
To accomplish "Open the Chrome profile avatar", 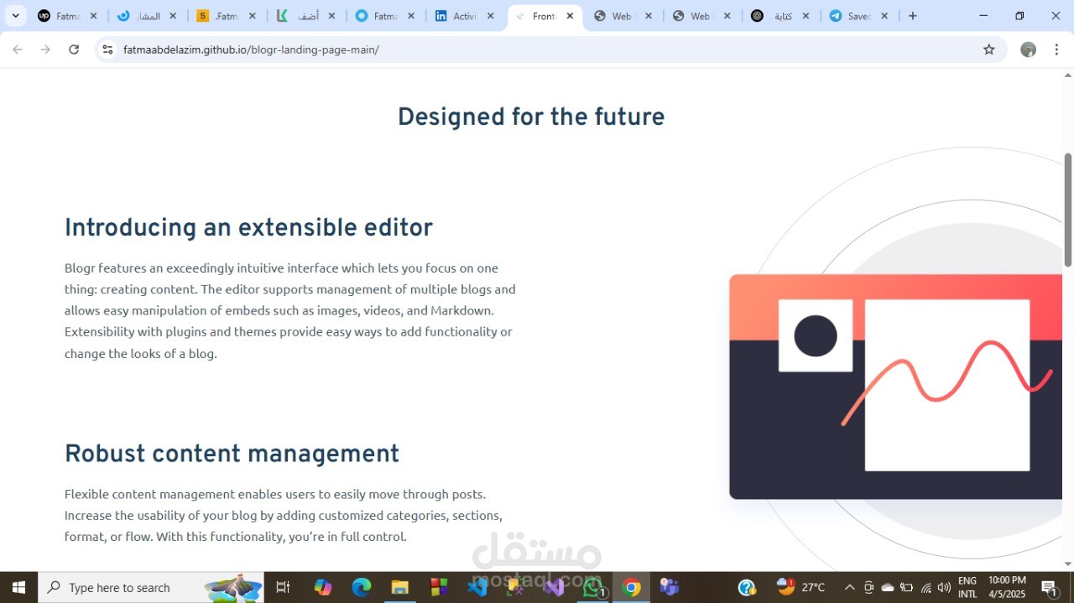I will click(1028, 49).
